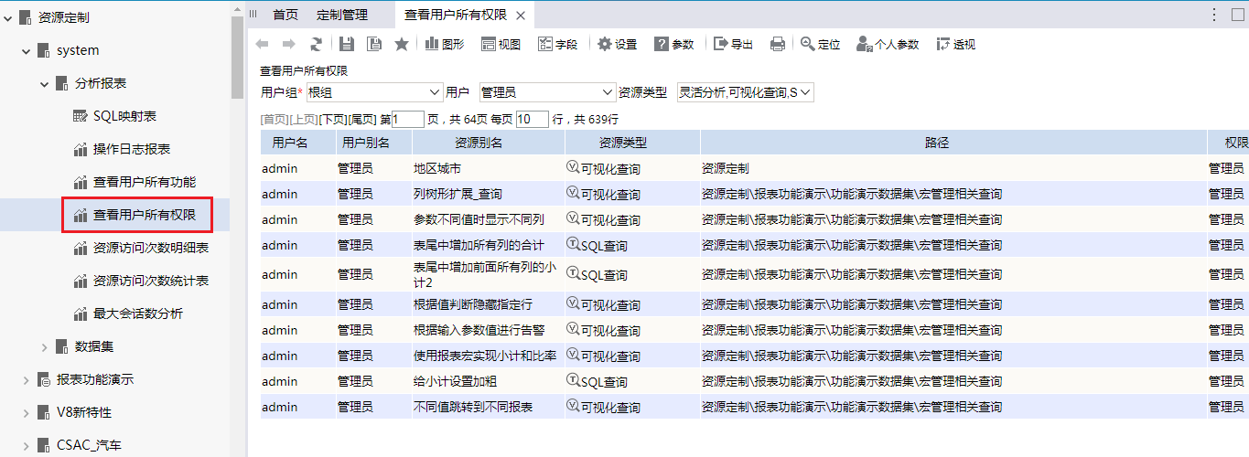The image size is (1249, 457).
Task: Expand the 数据集 tree node
Action: 45,346
